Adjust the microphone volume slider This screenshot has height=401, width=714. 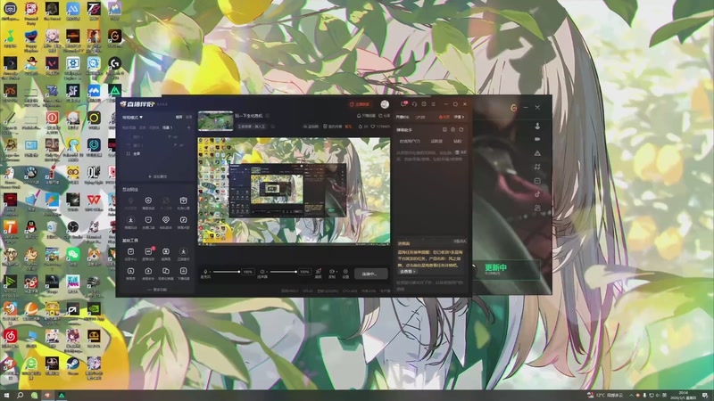[227, 272]
